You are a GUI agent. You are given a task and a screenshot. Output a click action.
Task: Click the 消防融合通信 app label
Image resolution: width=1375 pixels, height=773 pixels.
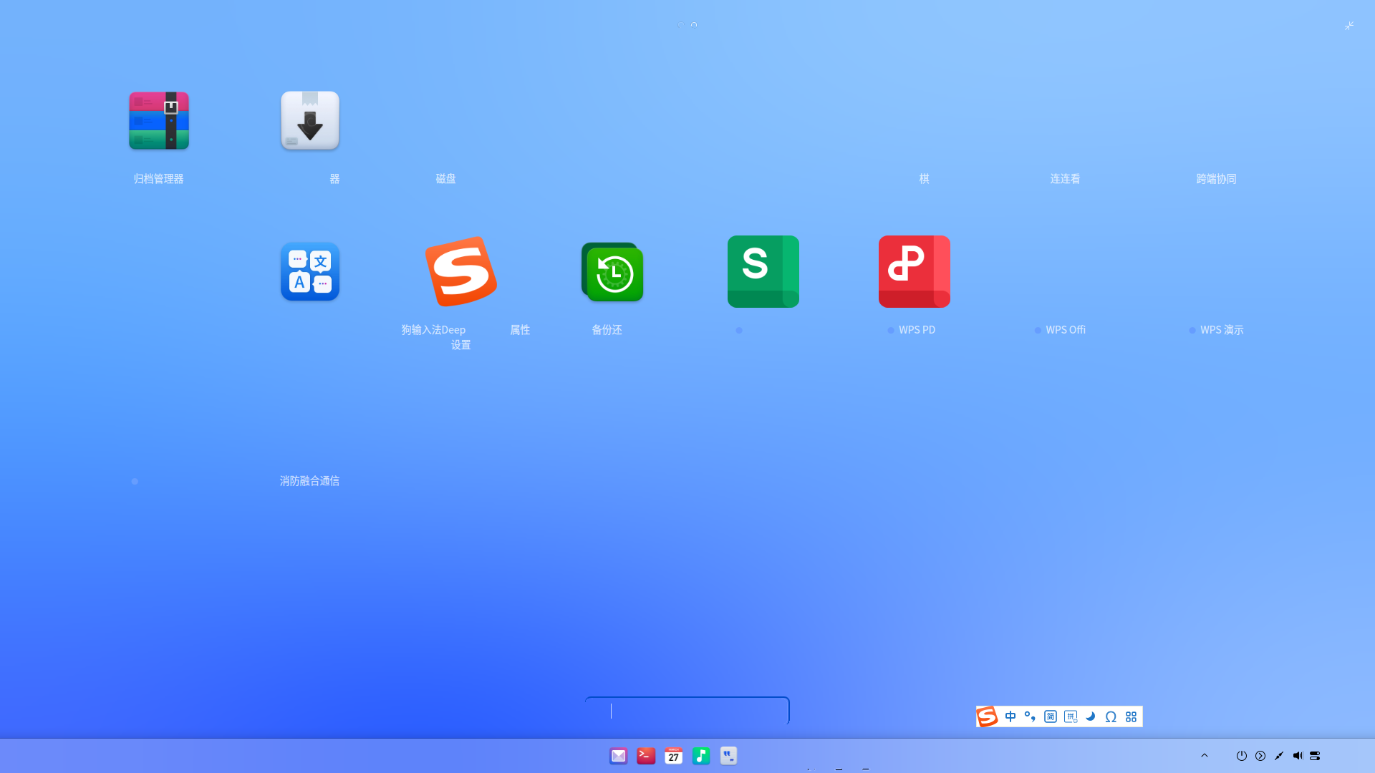tap(309, 481)
